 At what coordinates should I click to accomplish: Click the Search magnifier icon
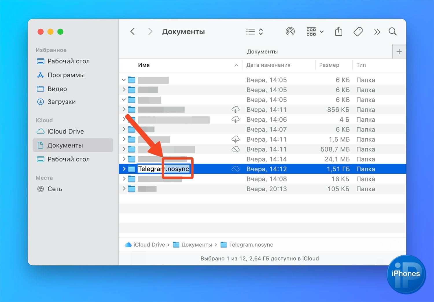point(392,31)
